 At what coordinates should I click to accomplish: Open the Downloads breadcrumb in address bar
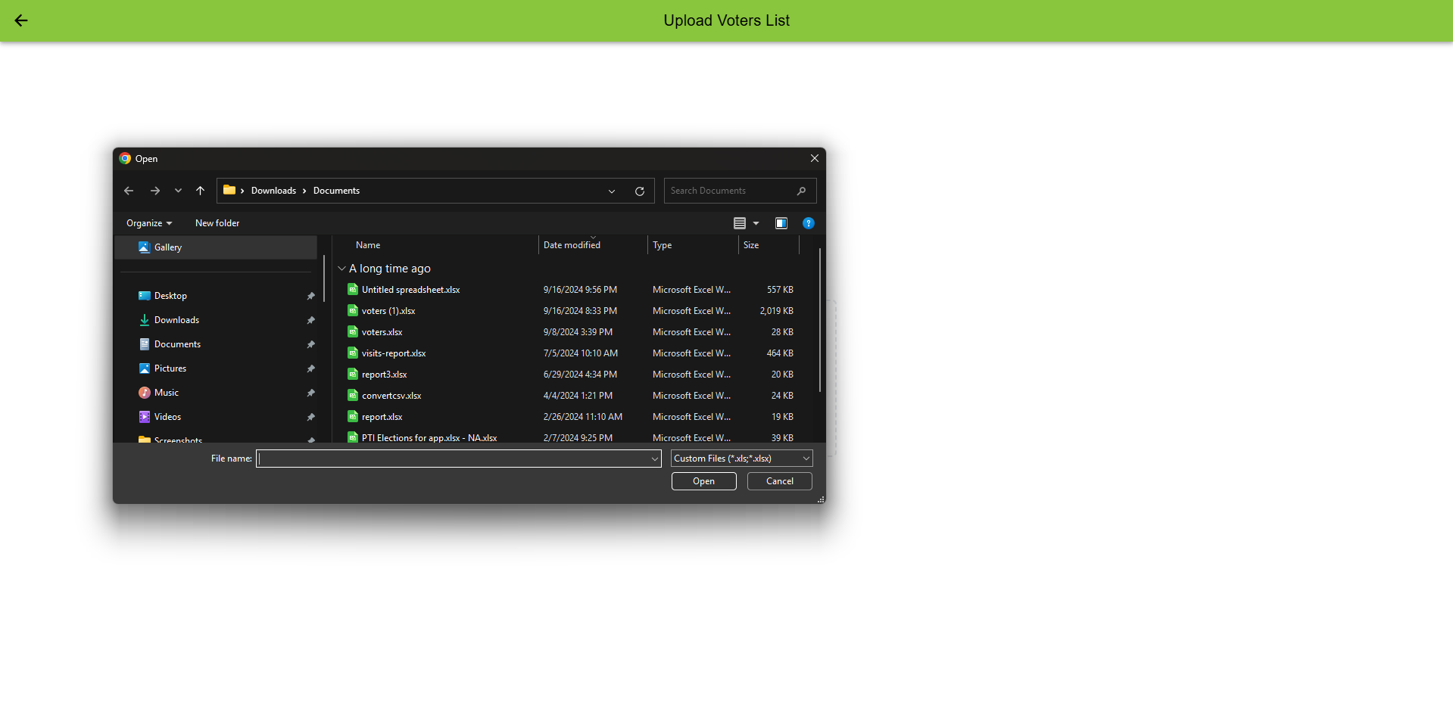point(273,191)
